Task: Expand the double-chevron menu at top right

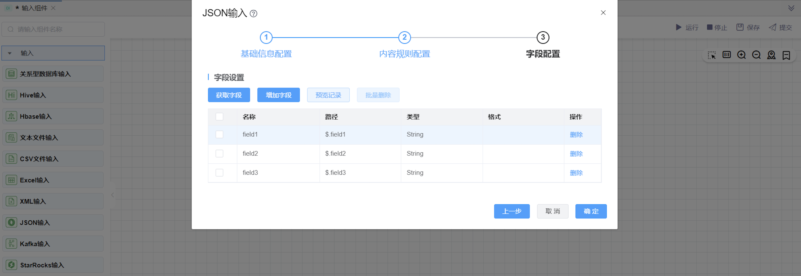Action: pos(791,8)
